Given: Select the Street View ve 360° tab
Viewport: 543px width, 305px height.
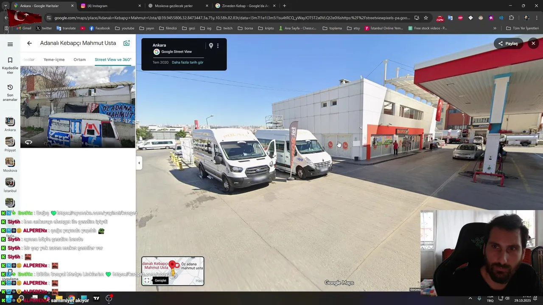Looking at the screenshot, I should coord(113,60).
